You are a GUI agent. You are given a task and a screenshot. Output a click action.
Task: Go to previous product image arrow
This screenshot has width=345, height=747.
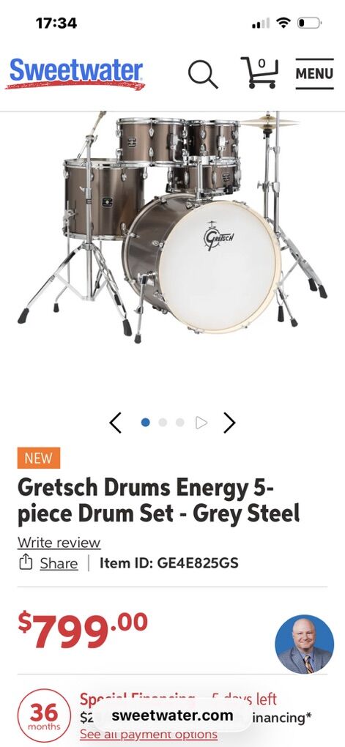pos(115,423)
